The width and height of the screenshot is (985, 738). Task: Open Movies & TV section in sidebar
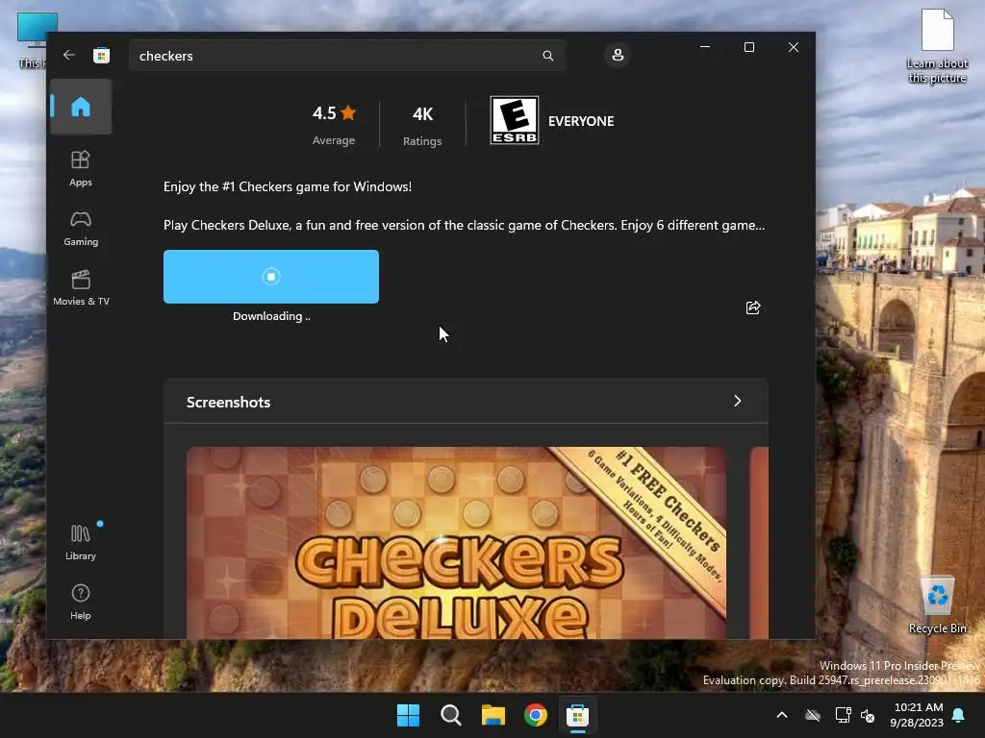[81, 288]
